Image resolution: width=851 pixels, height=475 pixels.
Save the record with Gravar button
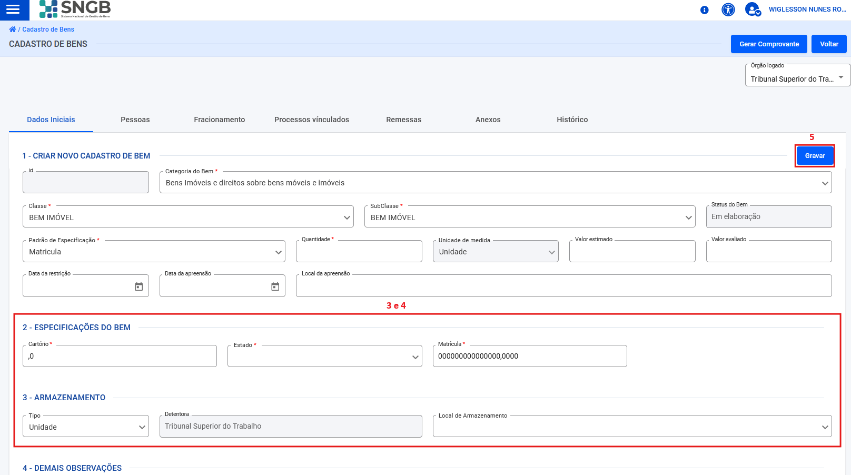click(x=815, y=156)
